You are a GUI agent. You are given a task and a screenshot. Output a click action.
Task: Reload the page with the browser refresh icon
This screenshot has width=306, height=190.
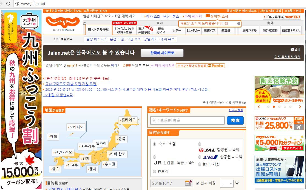[x=8, y=4]
